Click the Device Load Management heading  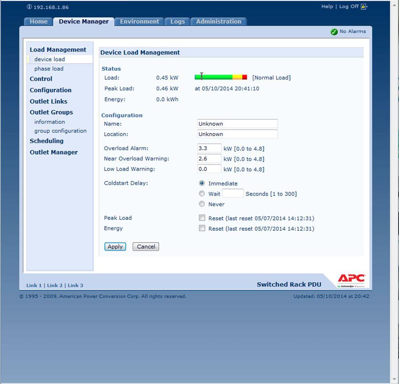click(x=140, y=52)
